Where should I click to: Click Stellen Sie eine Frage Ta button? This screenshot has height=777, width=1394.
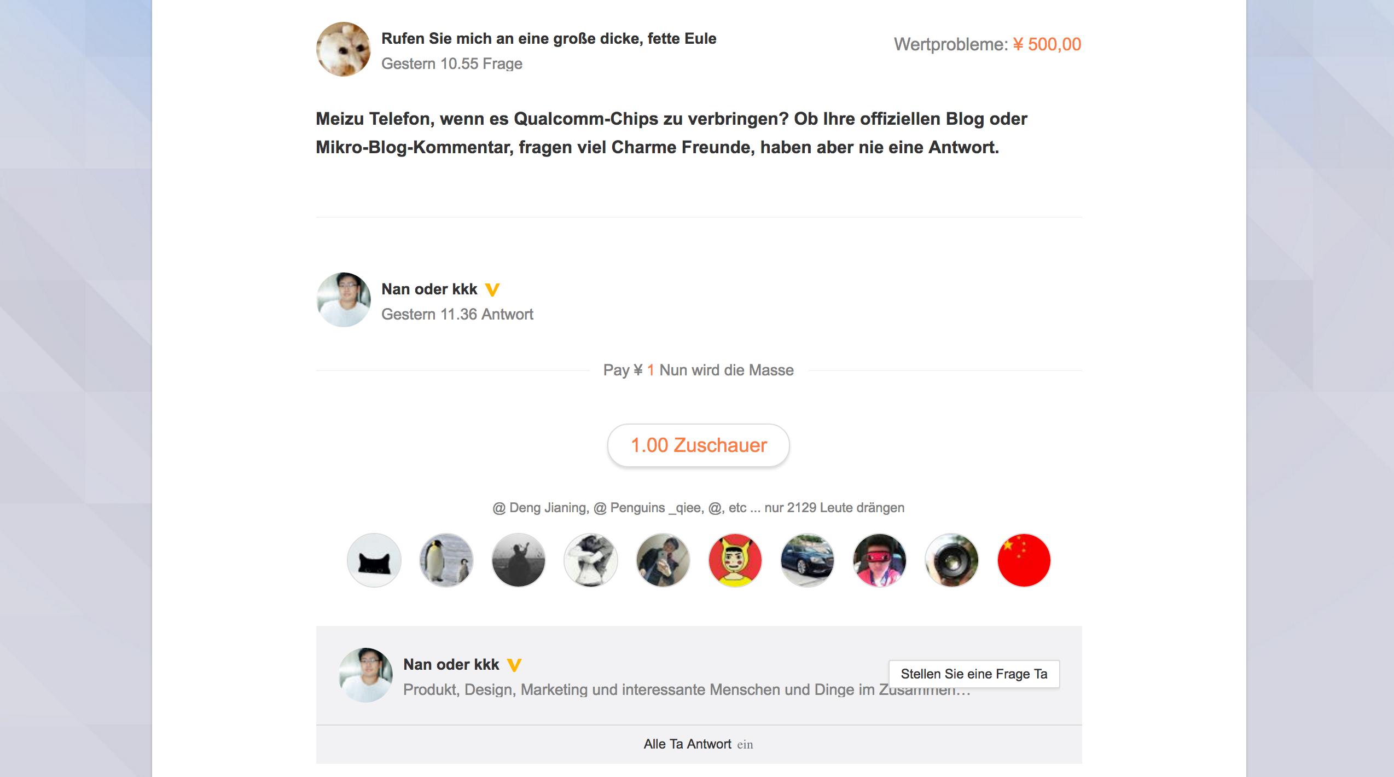974,674
